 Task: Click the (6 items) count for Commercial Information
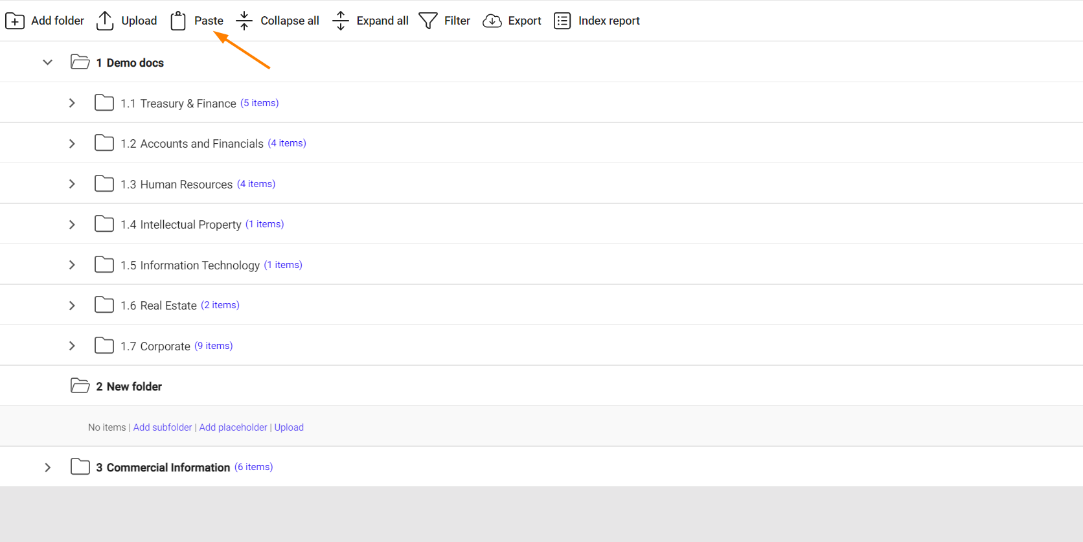(254, 467)
